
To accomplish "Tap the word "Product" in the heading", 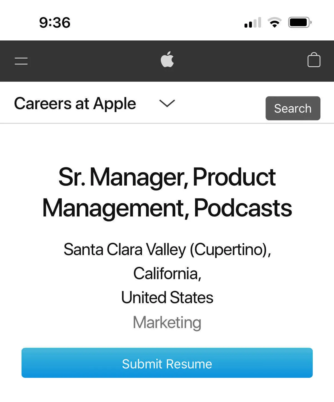I will [x=234, y=177].
